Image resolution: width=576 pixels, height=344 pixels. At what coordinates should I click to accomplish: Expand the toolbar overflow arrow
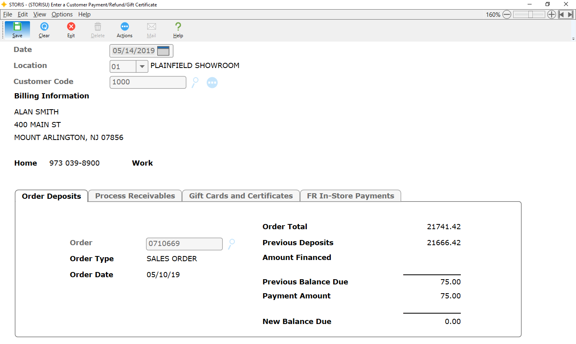pyautogui.click(x=573, y=39)
